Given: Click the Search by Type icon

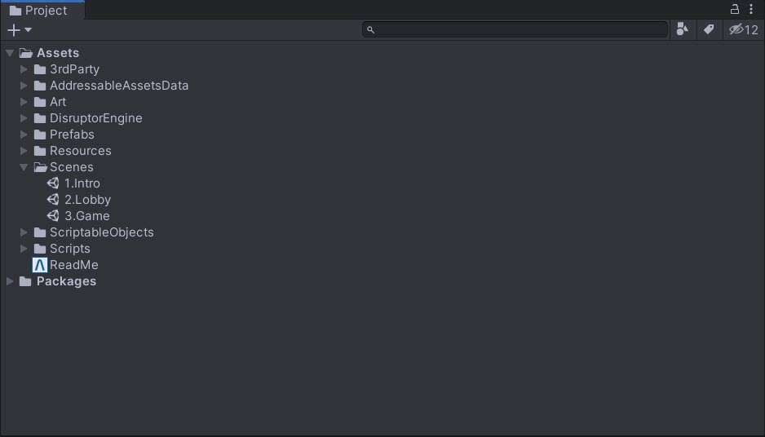Looking at the screenshot, I should 683,29.
